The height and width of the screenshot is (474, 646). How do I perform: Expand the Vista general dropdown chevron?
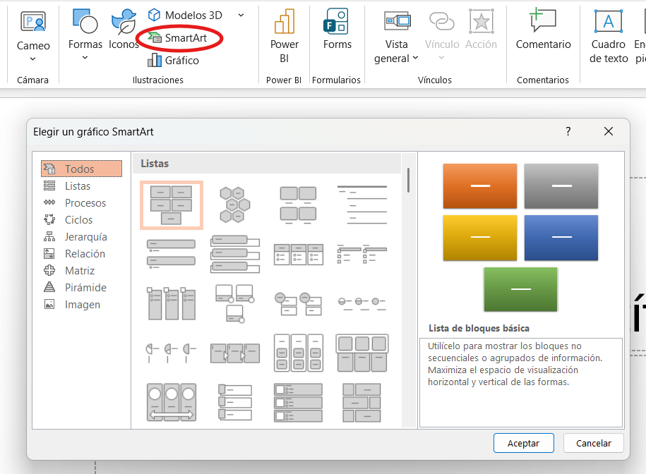click(x=415, y=58)
